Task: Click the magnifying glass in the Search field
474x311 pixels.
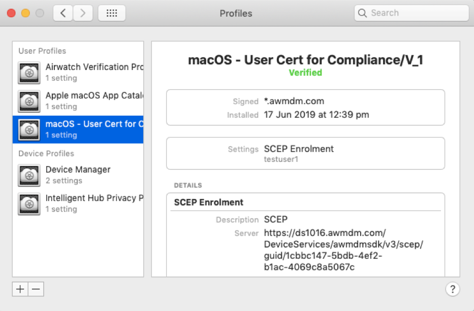Action: 362,13
